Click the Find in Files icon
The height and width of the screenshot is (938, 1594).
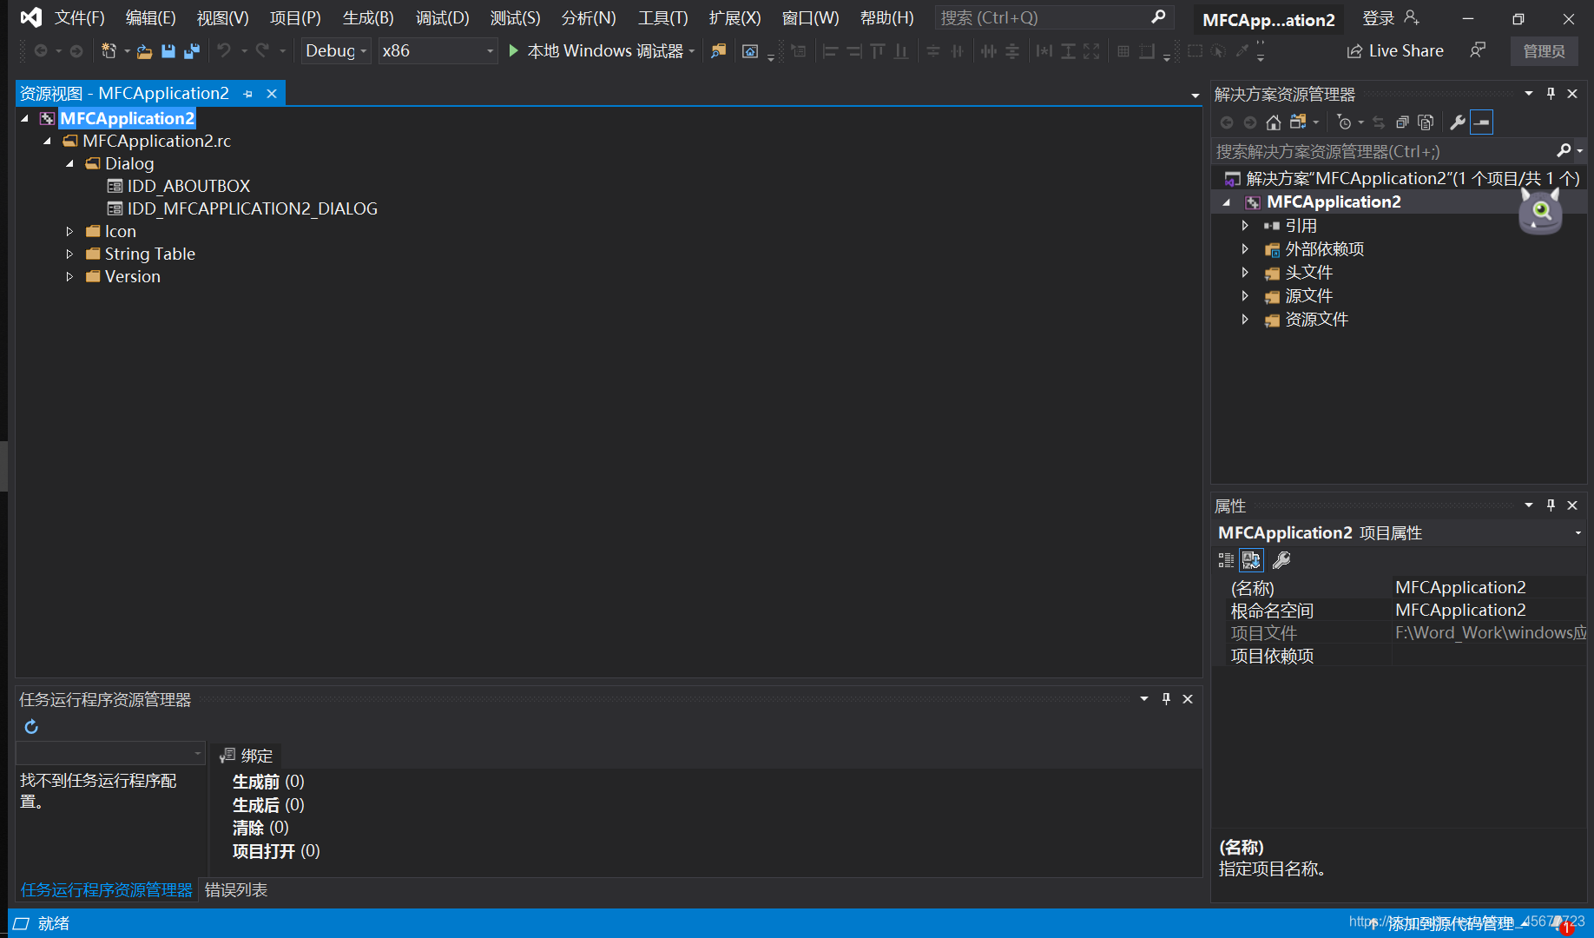coord(718,51)
